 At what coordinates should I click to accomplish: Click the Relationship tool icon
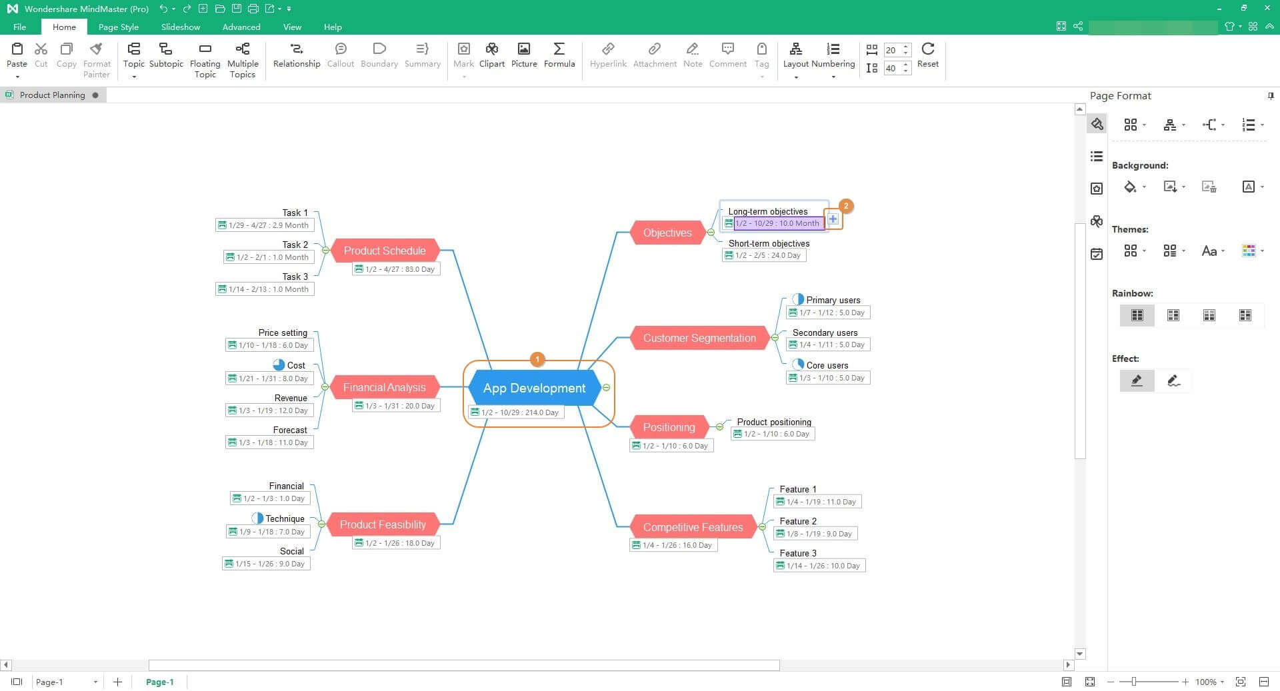point(296,49)
